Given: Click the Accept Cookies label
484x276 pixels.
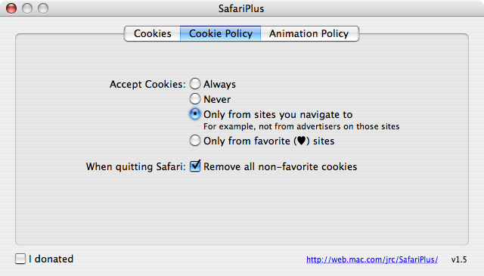Looking at the screenshot, I should click(147, 84).
